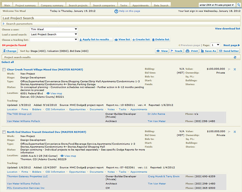Open Help on this page question-mark icon
This screenshot has width=242, height=192.
coord(116,11)
